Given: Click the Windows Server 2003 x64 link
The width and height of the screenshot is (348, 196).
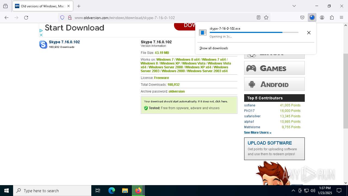Looking at the screenshot, I should [207, 71].
